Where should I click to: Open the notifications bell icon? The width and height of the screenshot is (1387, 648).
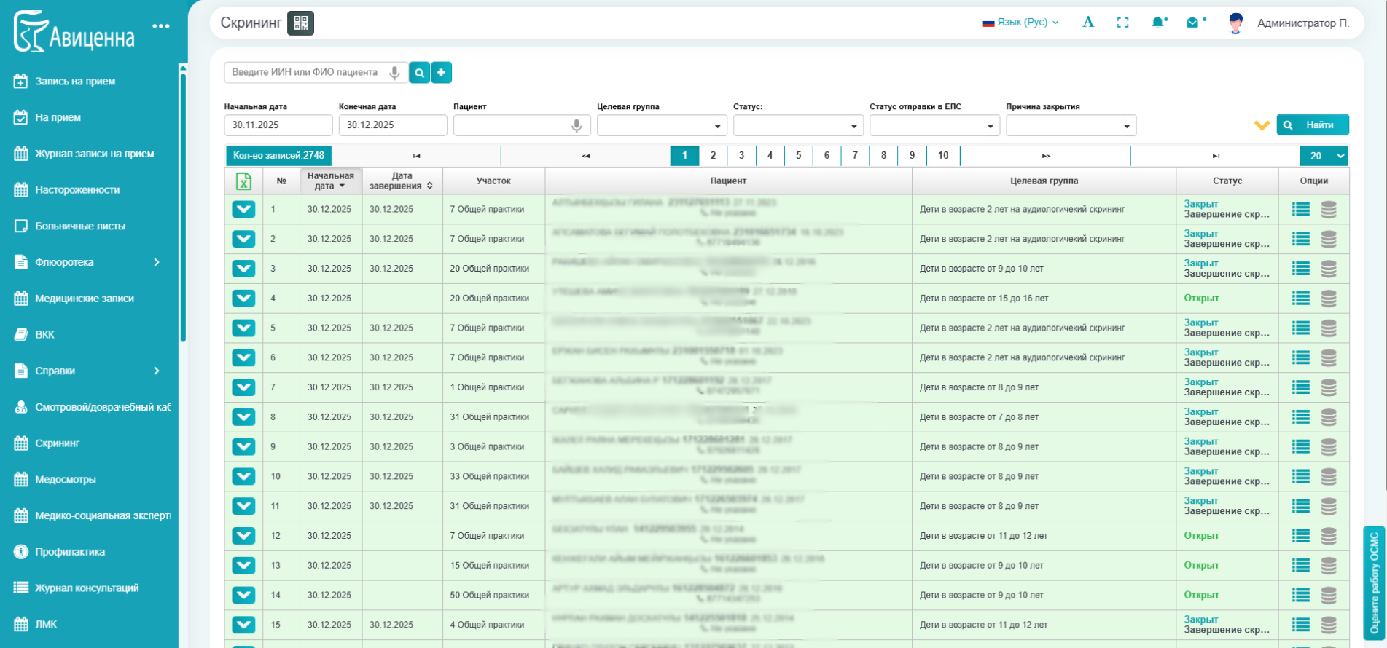tap(1157, 23)
